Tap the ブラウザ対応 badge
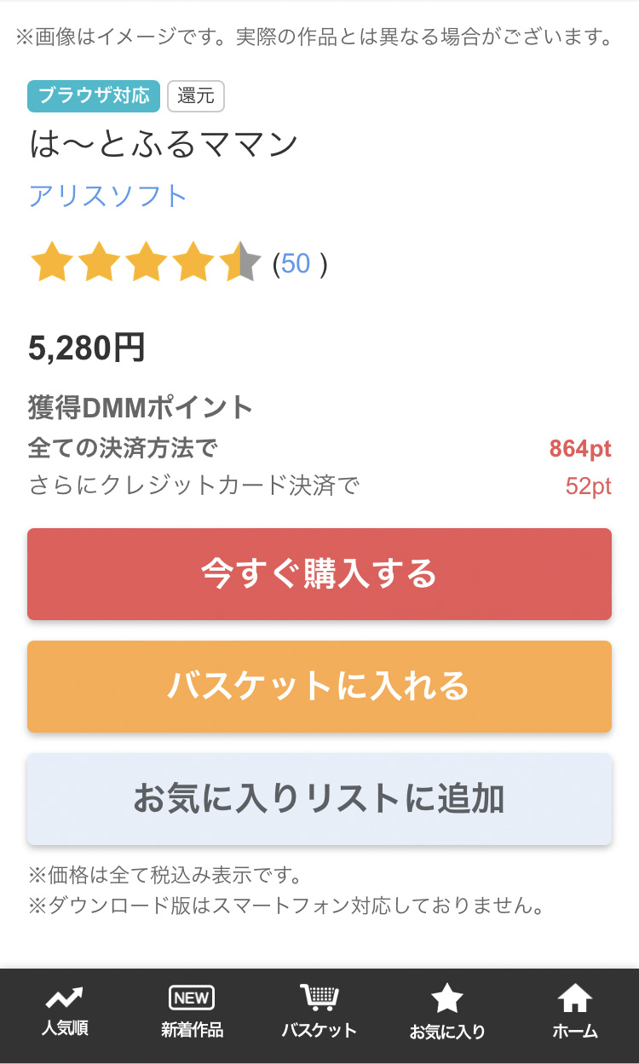Viewport: 639px width, 1064px height. (x=94, y=96)
